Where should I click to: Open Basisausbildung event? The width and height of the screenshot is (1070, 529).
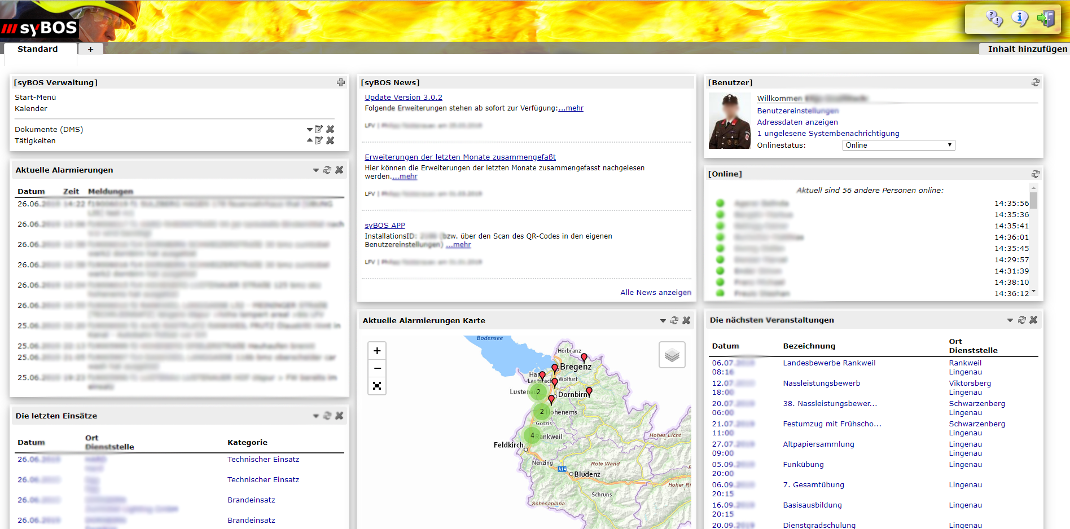813,505
